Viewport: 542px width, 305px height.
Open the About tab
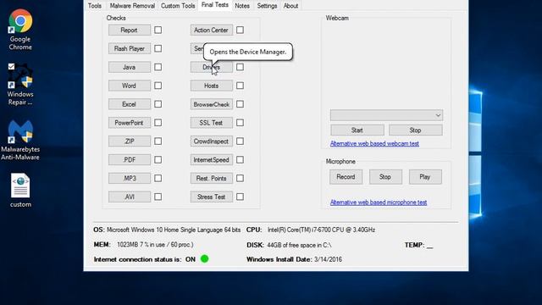coord(290,6)
